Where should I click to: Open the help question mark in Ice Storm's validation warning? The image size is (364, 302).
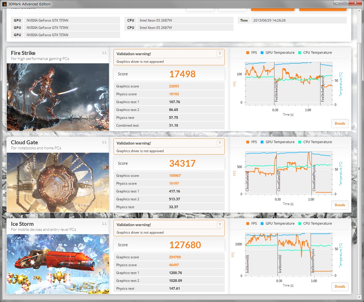click(220, 225)
